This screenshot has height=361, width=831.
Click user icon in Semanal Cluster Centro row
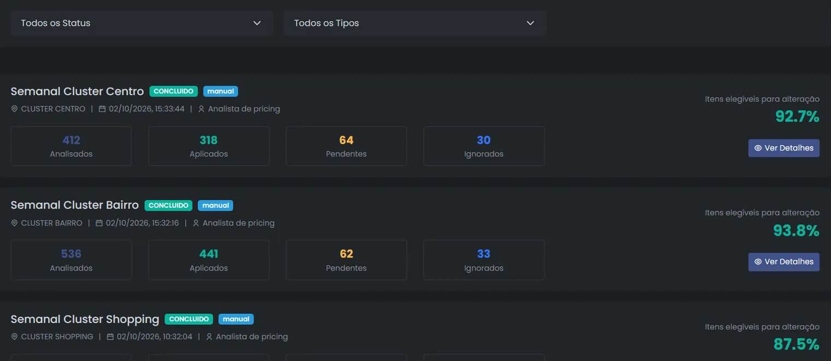tap(201, 109)
